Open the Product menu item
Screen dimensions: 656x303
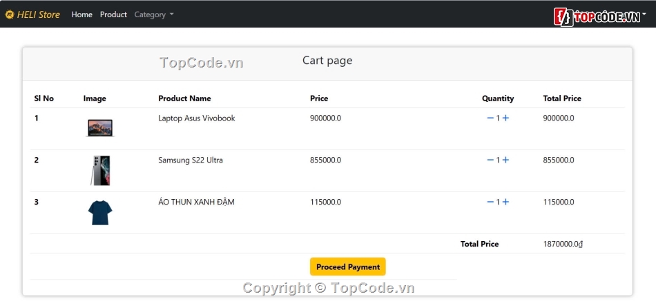(x=113, y=14)
